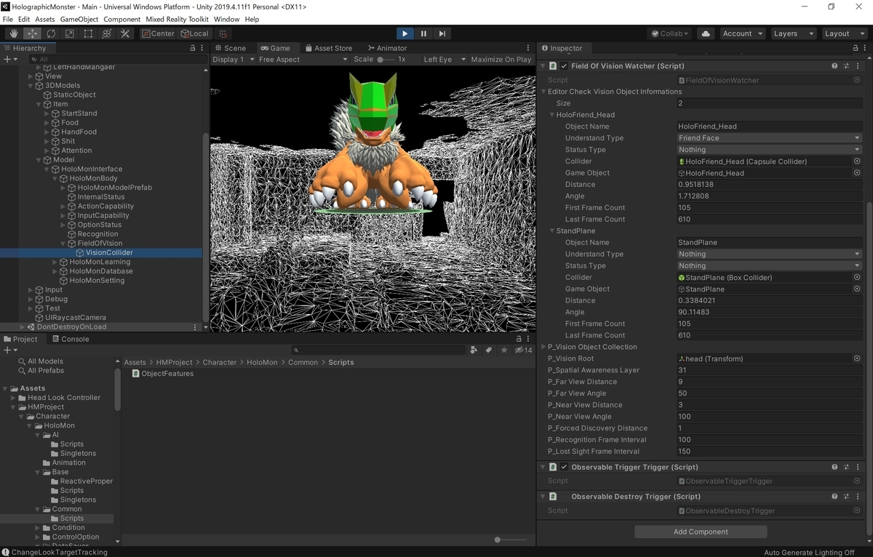873x557 pixels.
Task: Open favorites star in Project panel
Action: pos(504,350)
